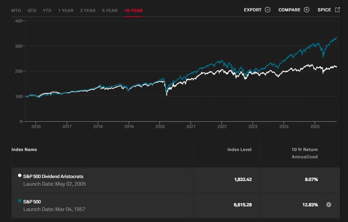Click the COMPARE button label
Screen dimensions: 348x222
(289, 10)
